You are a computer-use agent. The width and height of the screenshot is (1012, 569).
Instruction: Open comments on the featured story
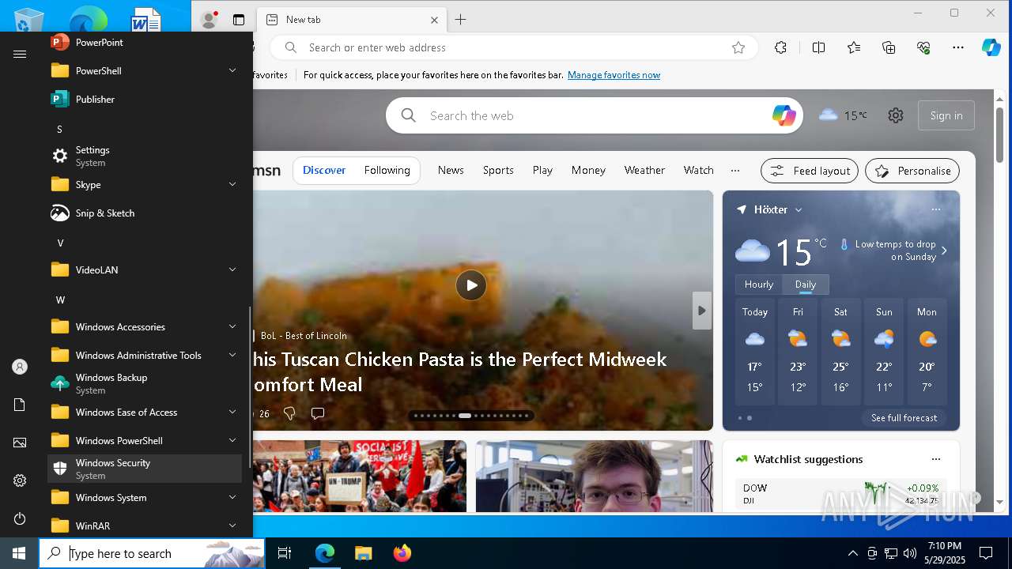point(318,413)
